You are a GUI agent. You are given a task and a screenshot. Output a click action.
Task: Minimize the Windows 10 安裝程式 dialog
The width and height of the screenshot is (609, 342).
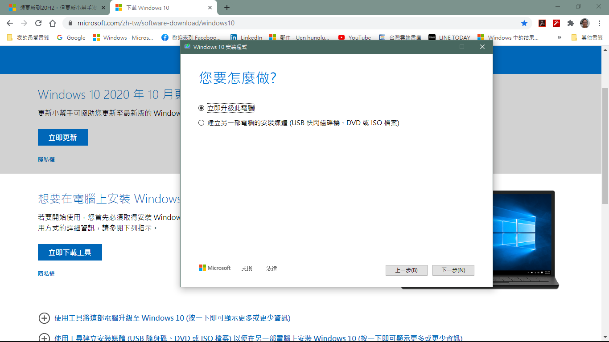pyautogui.click(x=441, y=47)
